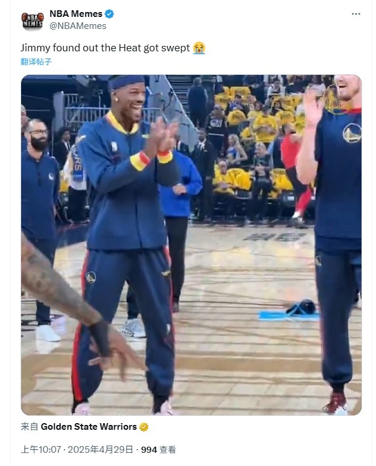Open the NBA Memes profile avatar
Viewport: 376px width, 466px height.
point(33,21)
